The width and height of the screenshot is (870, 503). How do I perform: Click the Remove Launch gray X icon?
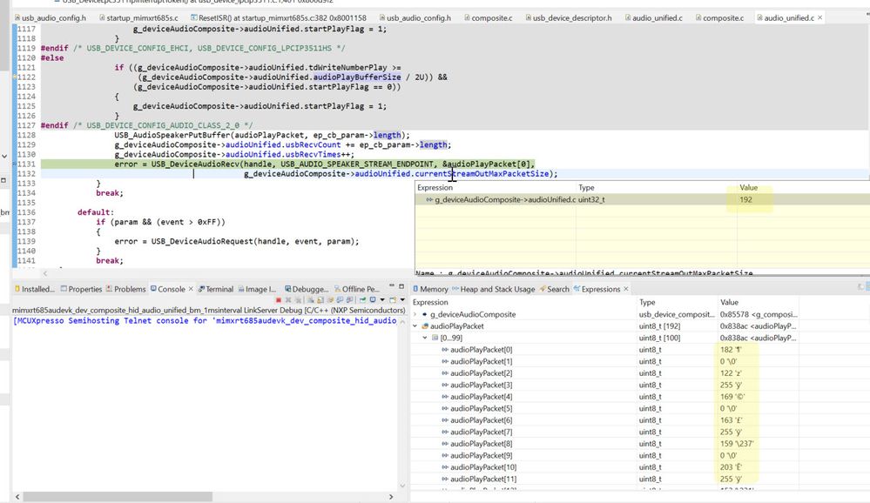(x=288, y=300)
